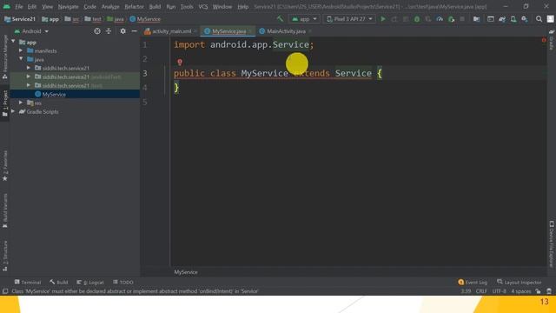This screenshot has width=556, height=313.
Task: Click the error bulb icon in editor gutter
Action: click(x=180, y=62)
